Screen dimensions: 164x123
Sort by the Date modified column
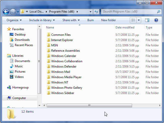click(125, 27)
